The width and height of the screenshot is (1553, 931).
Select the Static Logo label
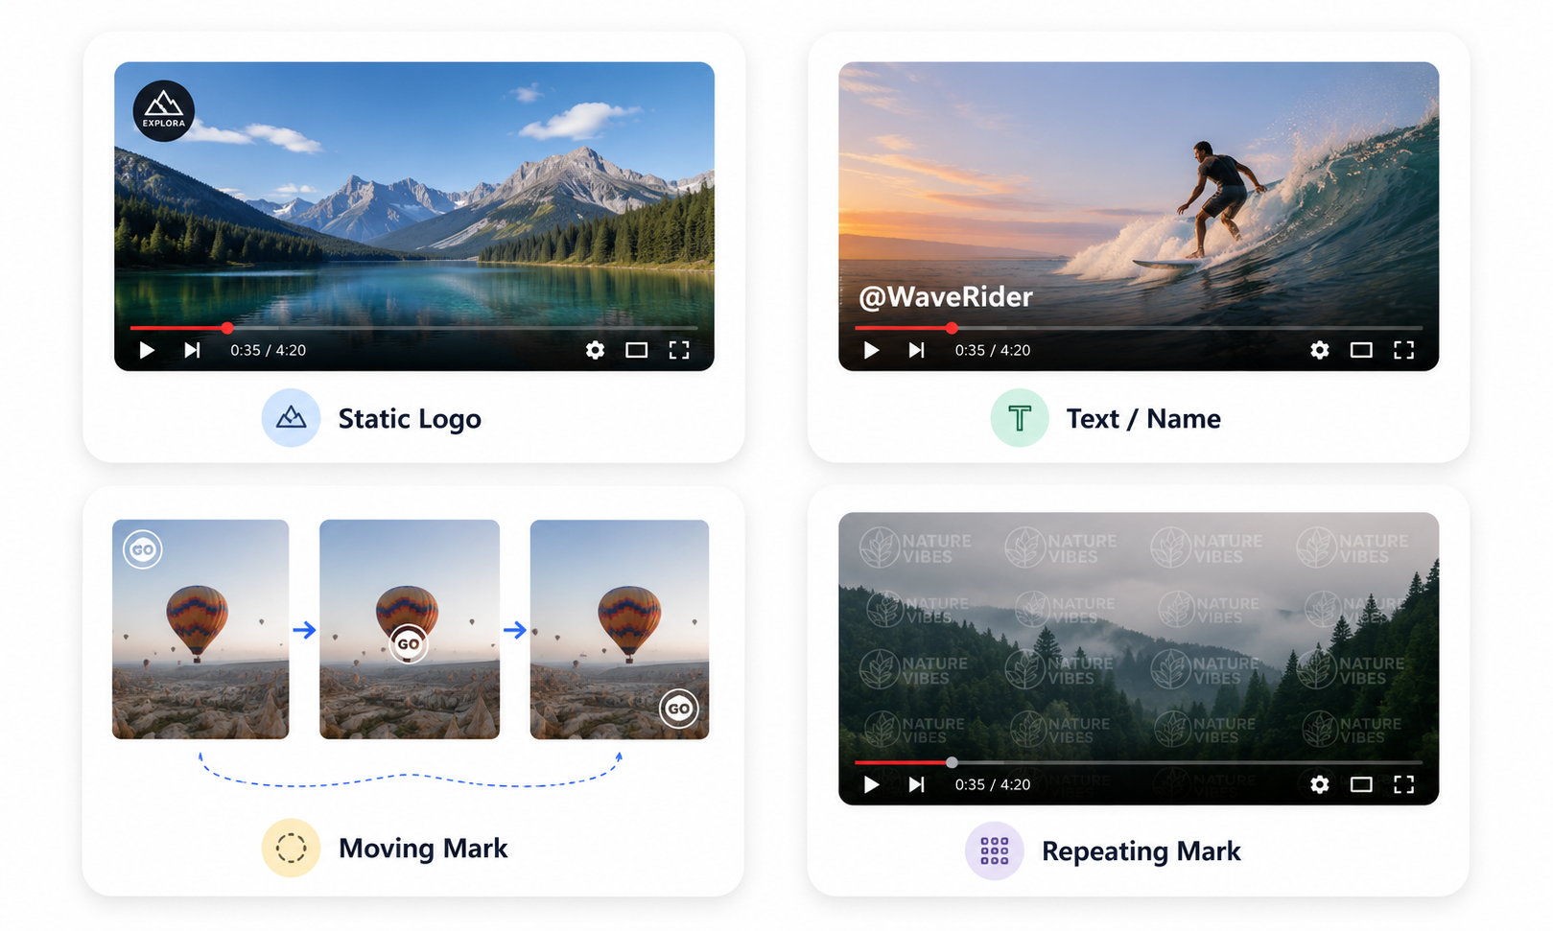(410, 419)
